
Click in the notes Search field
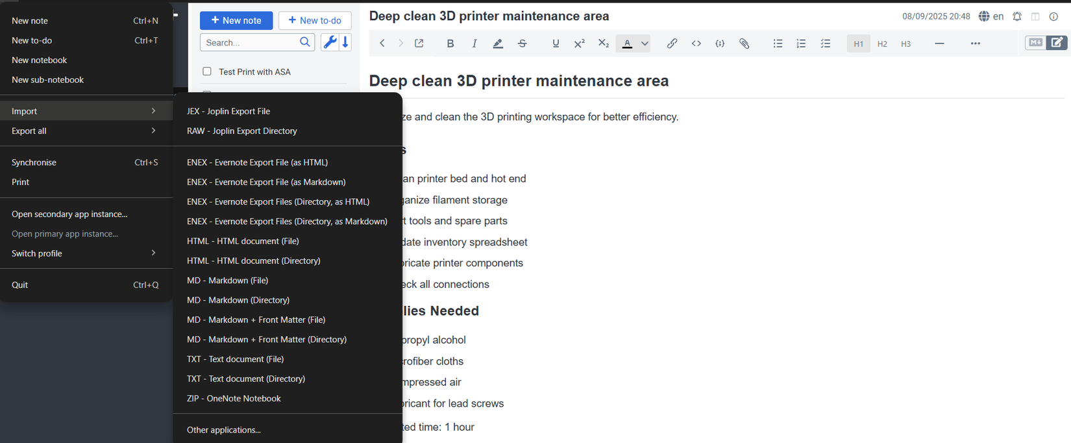tap(250, 42)
